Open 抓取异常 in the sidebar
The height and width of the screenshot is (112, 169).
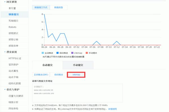click(x=14, y=46)
